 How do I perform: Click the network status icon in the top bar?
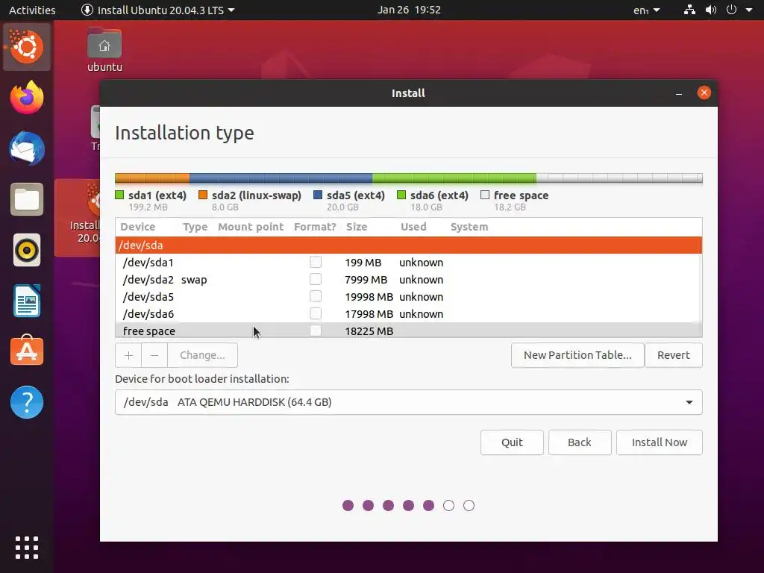689,10
